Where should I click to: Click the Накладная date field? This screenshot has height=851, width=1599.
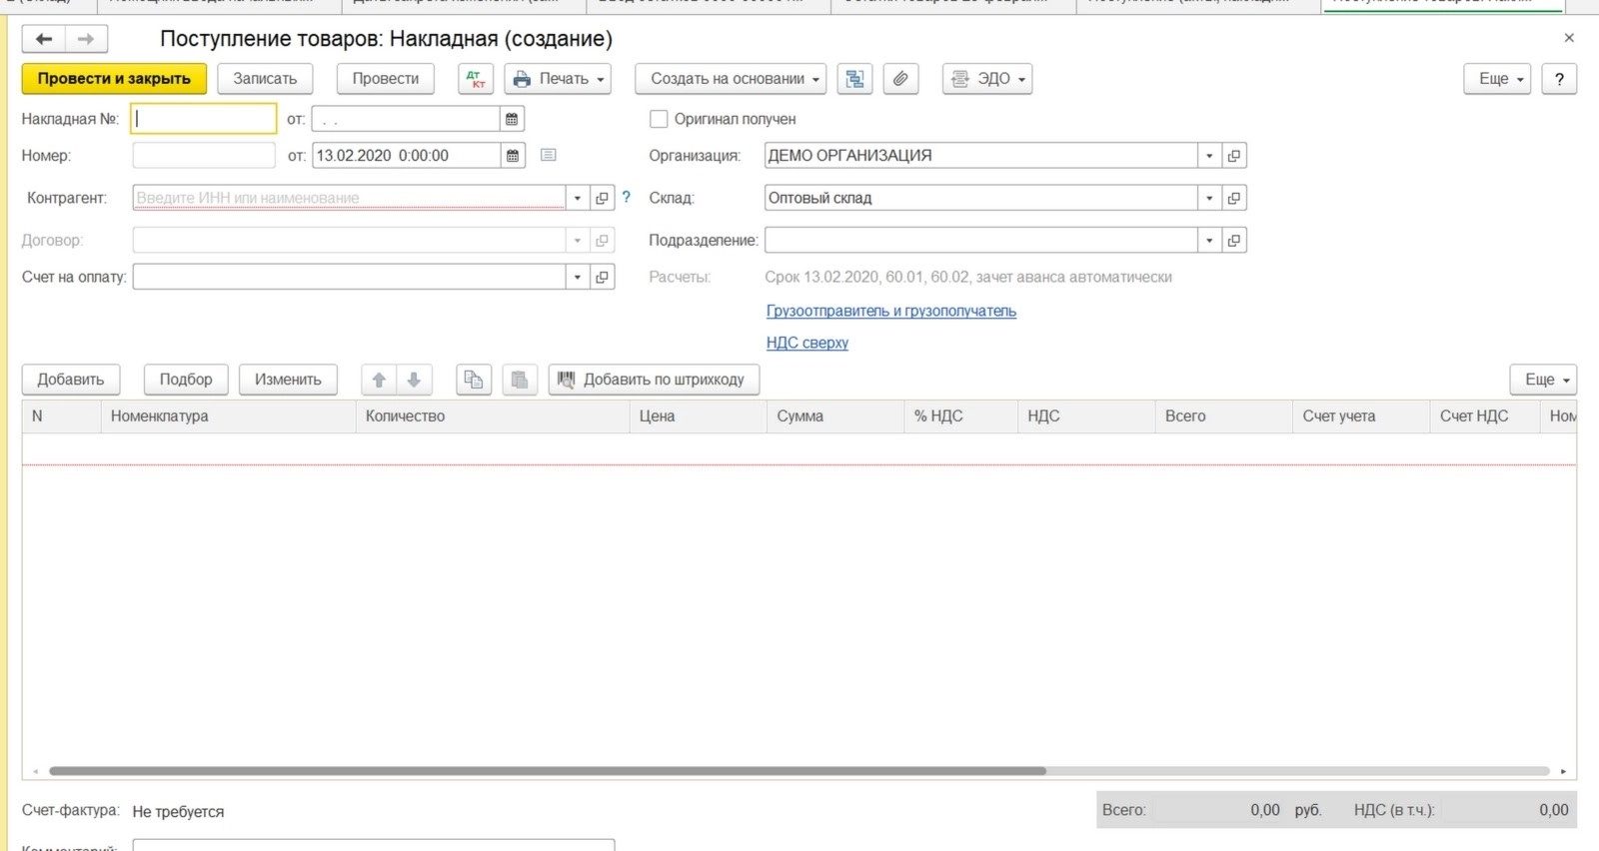click(406, 119)
